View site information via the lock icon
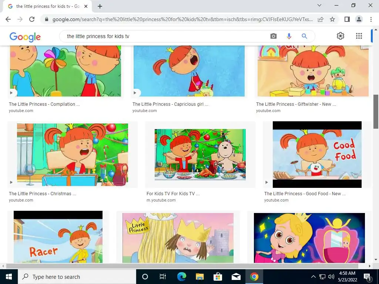This screenshot has width=379, height=284. (x=47, y=19)
